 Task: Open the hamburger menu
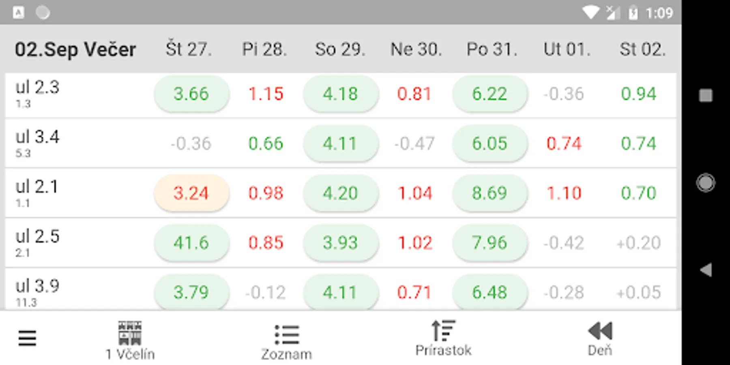pyautogui.click(x=27, y=338)
